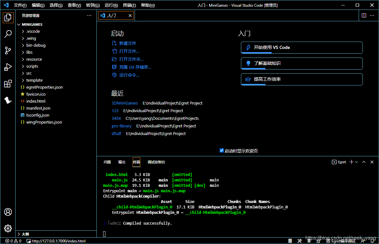Screen dimensions: 379x244
Task: Close the terminal panel
Action: click(x=372, y=162)
